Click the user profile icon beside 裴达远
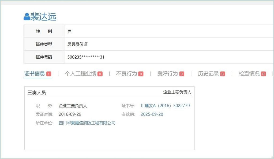The height and width of the screenshot is (159, 274). (27, 17)
